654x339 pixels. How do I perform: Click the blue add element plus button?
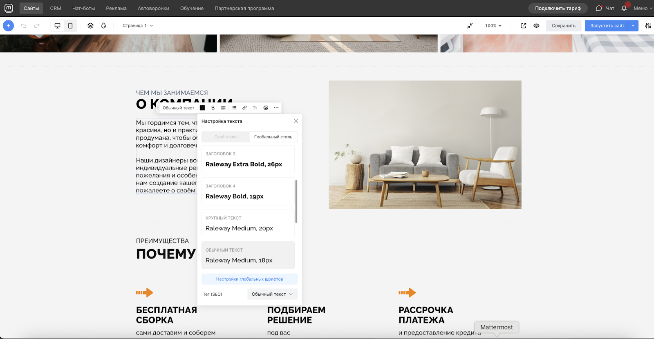tap(8, 26)
